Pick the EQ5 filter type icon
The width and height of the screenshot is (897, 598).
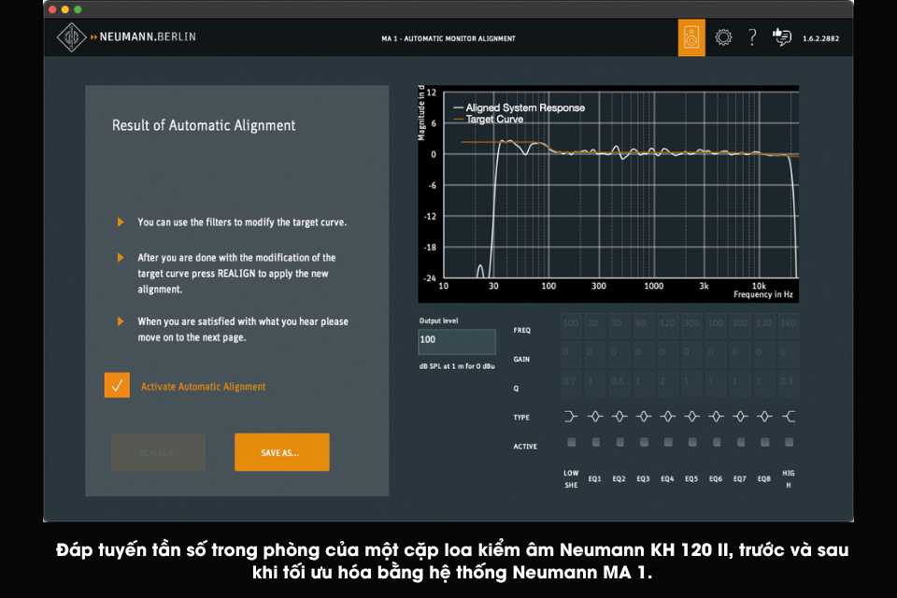click(691, 417)
